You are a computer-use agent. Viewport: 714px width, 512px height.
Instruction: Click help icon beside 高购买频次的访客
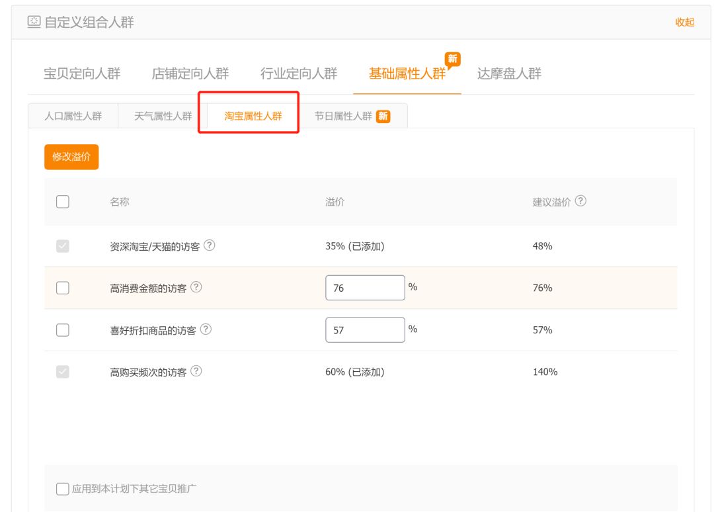tap(196, 371)
